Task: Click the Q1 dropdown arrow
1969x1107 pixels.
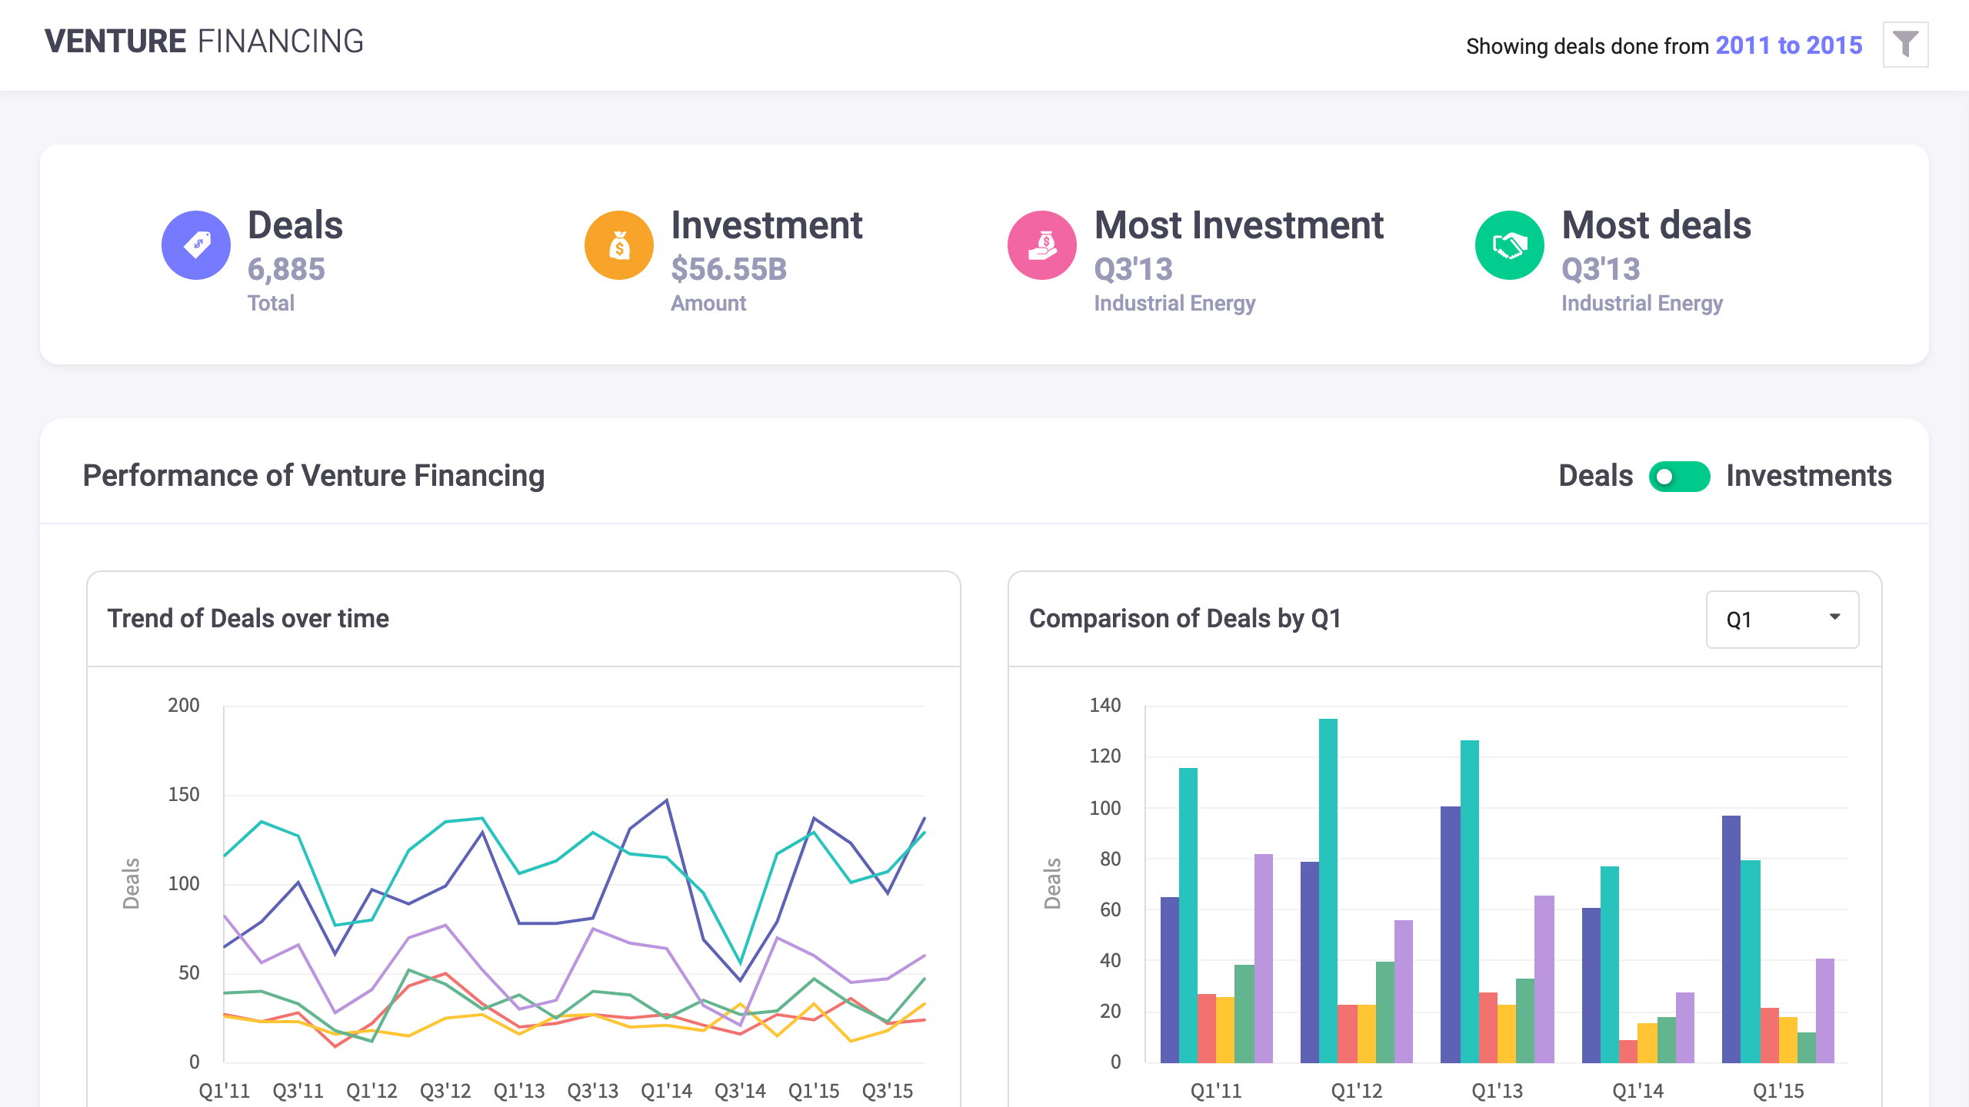Action: click(x=1834, y=617)
